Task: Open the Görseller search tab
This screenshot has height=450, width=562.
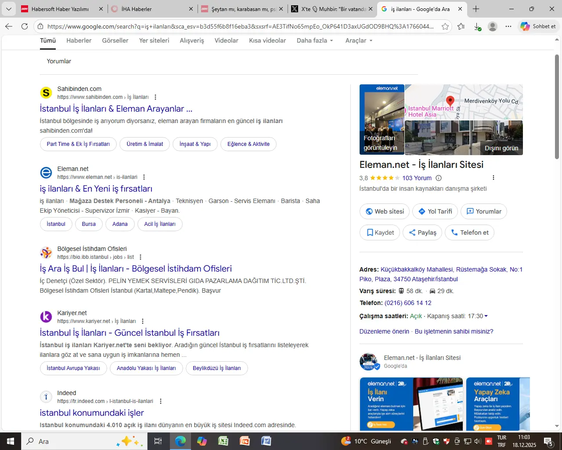Action: click(115, 40)
